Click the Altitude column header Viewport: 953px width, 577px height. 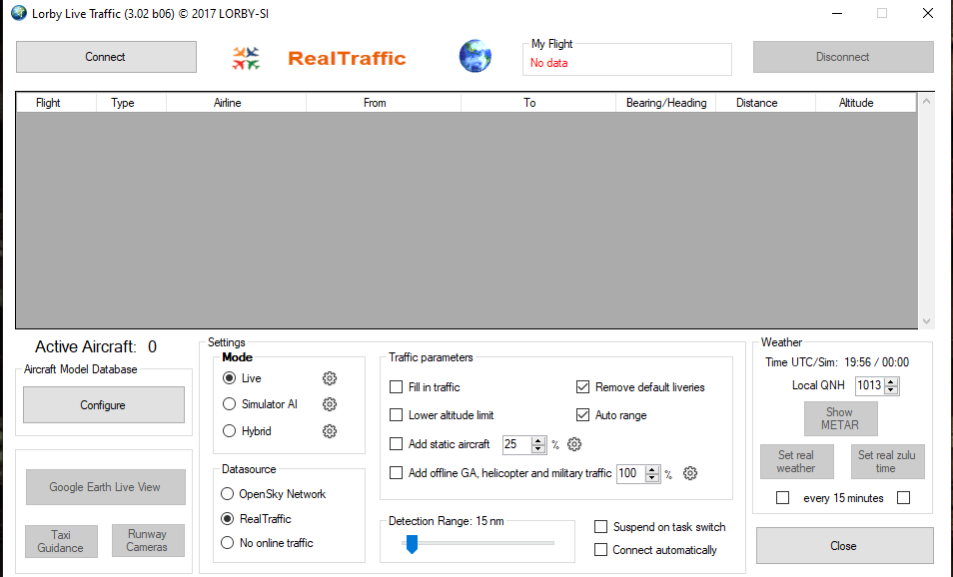[865, 103]
